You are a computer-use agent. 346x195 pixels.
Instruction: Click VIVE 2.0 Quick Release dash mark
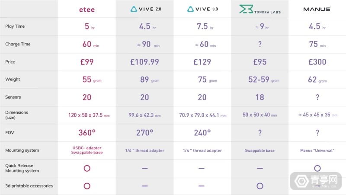[145, 168]
